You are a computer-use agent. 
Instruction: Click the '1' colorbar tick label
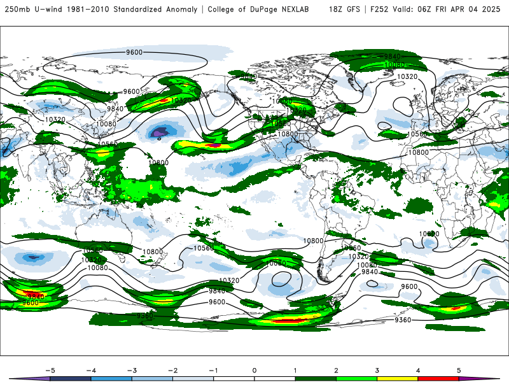tap(295, 371)
